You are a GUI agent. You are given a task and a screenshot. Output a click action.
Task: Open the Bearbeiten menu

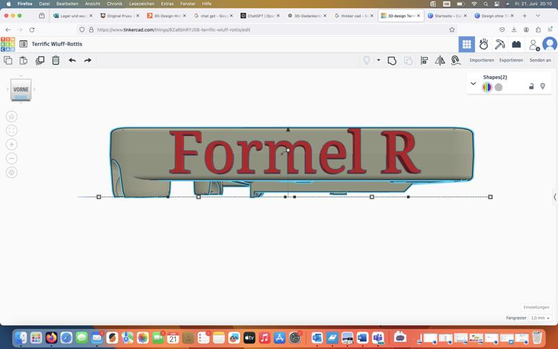(x=67, y=4)
